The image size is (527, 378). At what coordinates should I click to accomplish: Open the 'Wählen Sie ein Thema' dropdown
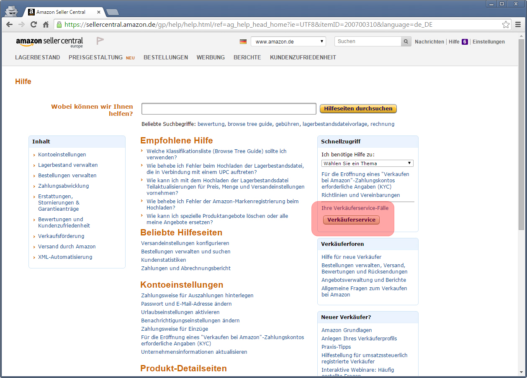tap(368, 163)
